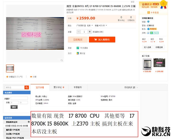Click the 进入店铺 enter shop button

pos(147,47)
